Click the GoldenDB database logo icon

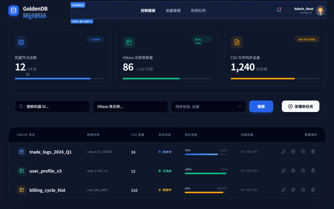(x=13, y=11)
